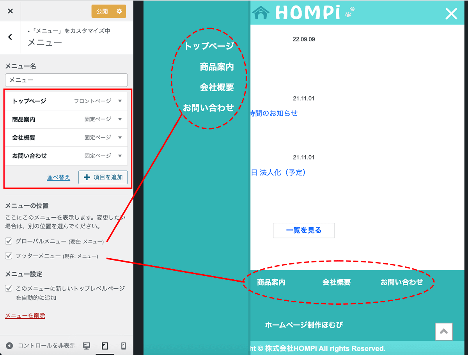468x355 pixels.
Task: Select 商品案内 in the footer menu
Action: coord(271,282)
